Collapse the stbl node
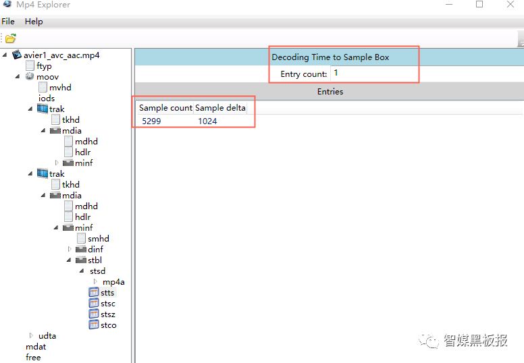This screenshot has width=524, height=363. [x=69, y=260]
